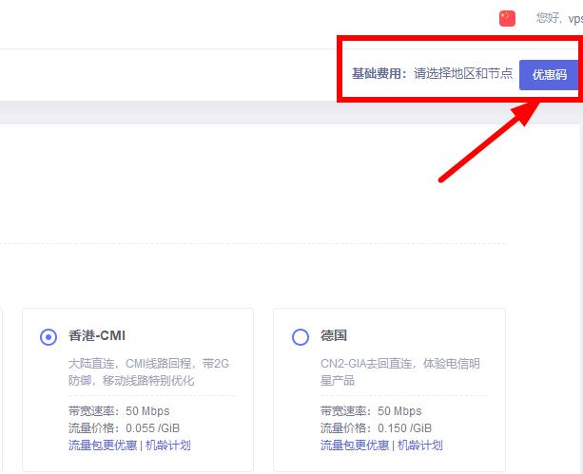Click the 大陆直连 description in 香港-CMI card

tap(148, 371)
